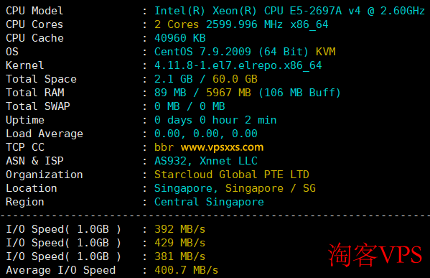
Task: Click the Uptime label
Action: pyautogui.click(x=25, y=120)
